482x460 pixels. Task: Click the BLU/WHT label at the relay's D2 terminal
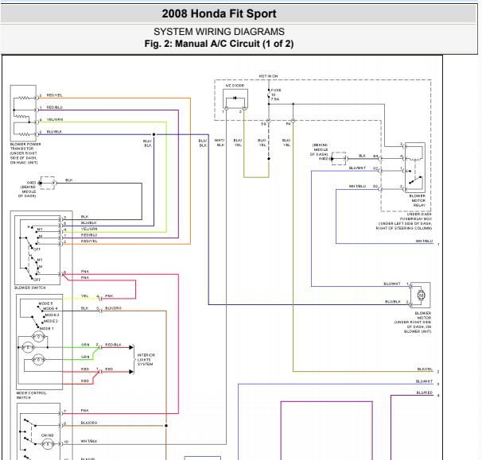(357, 168)
